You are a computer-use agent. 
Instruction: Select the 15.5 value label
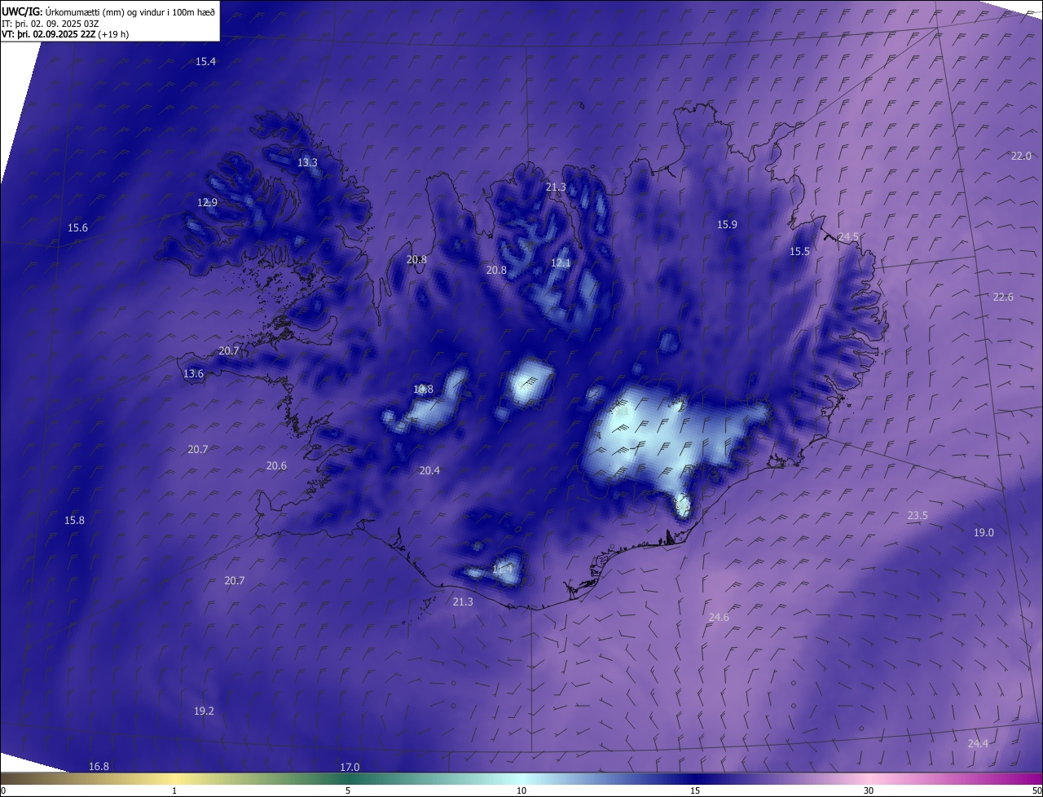(799, 252)
